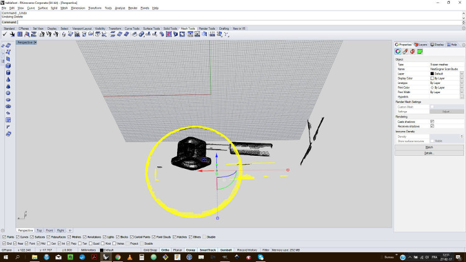Click the red-square mesh repair icon
Screen dimensions: 466x262
pyautogui.click(x=168, y=35)
